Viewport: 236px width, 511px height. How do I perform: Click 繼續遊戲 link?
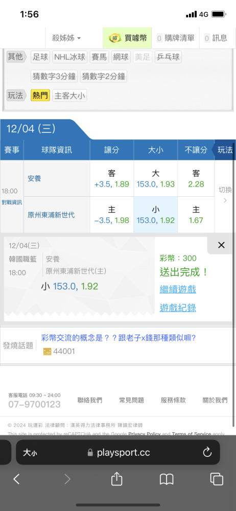click(178, 289)
